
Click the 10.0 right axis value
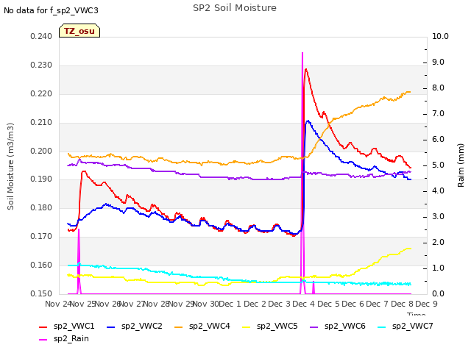coord(440,37)
